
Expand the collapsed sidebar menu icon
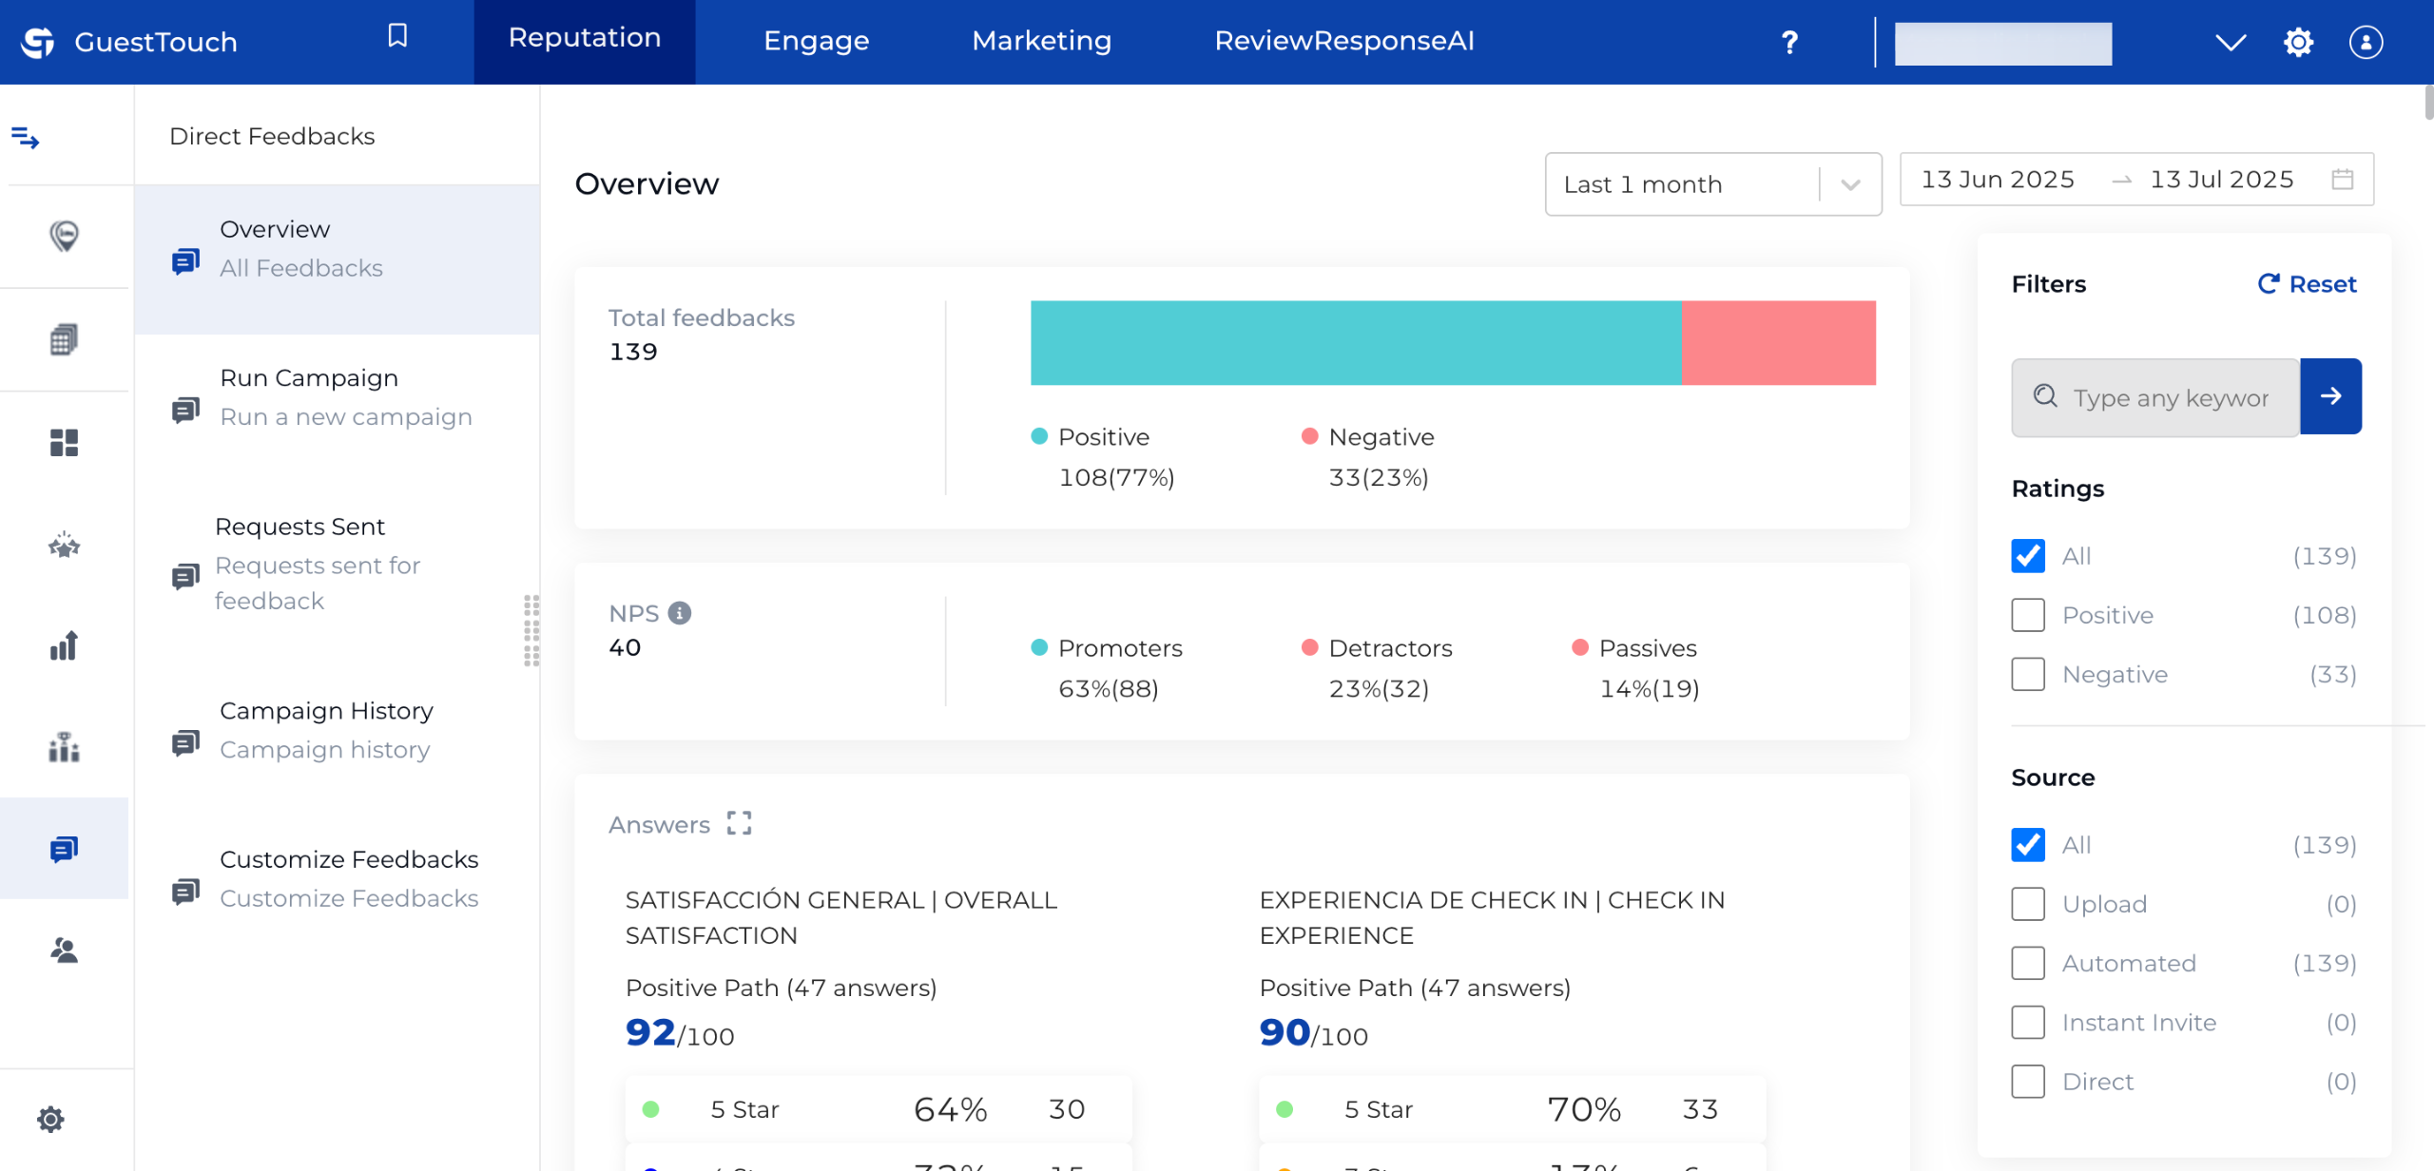tap(26, 139)
